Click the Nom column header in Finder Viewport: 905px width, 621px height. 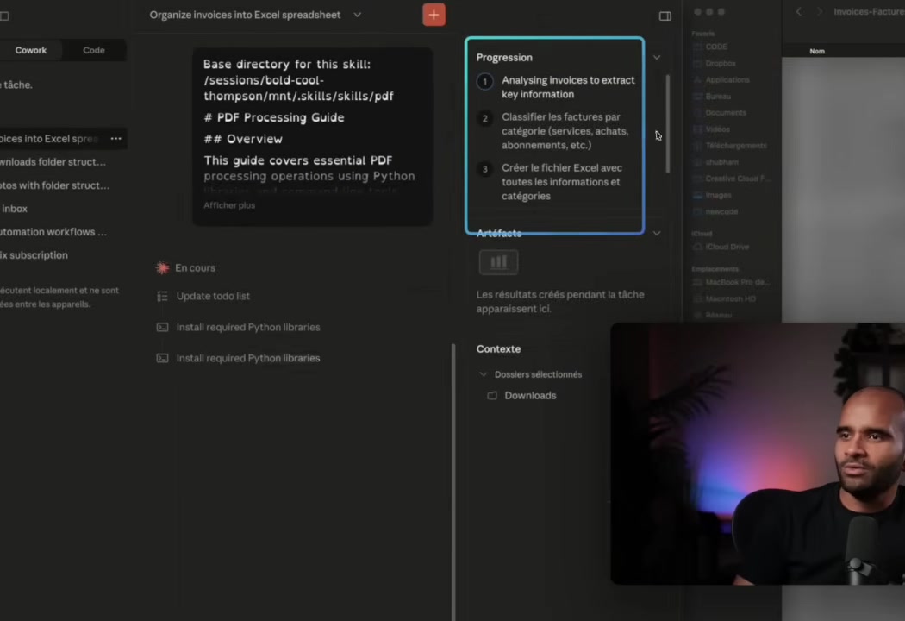click(x=816, y=51)
